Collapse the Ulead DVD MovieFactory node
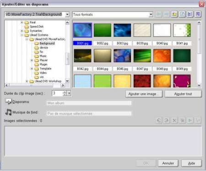 [x=27, y=40]
